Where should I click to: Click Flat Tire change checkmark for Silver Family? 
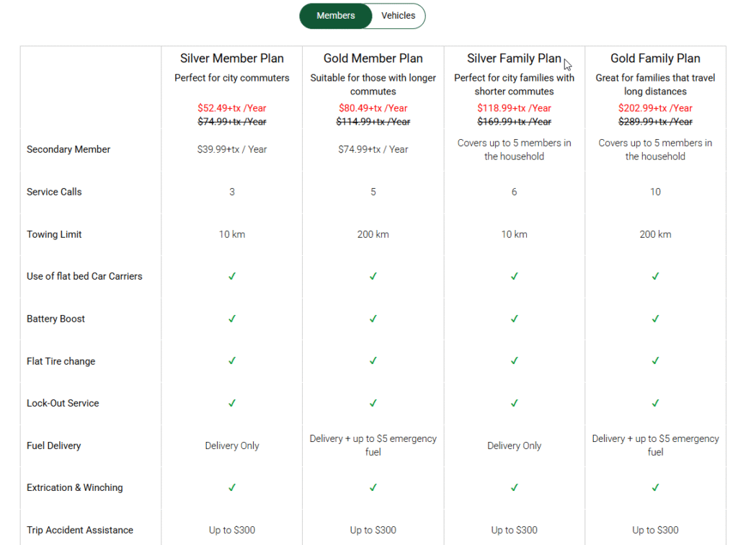coord(514,360)
